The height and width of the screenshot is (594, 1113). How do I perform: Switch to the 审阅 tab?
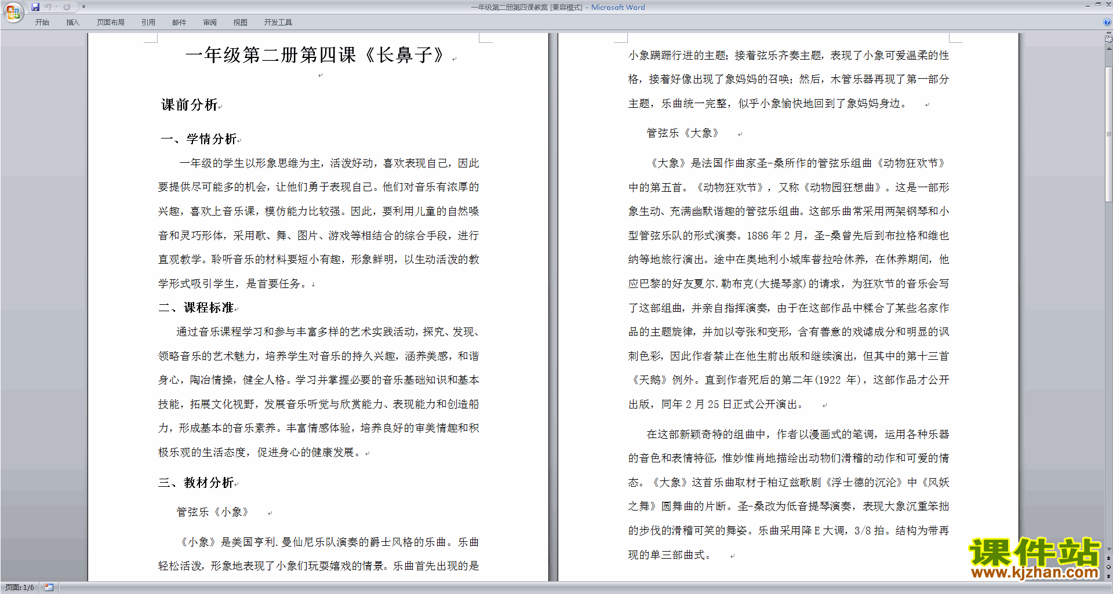210,23
